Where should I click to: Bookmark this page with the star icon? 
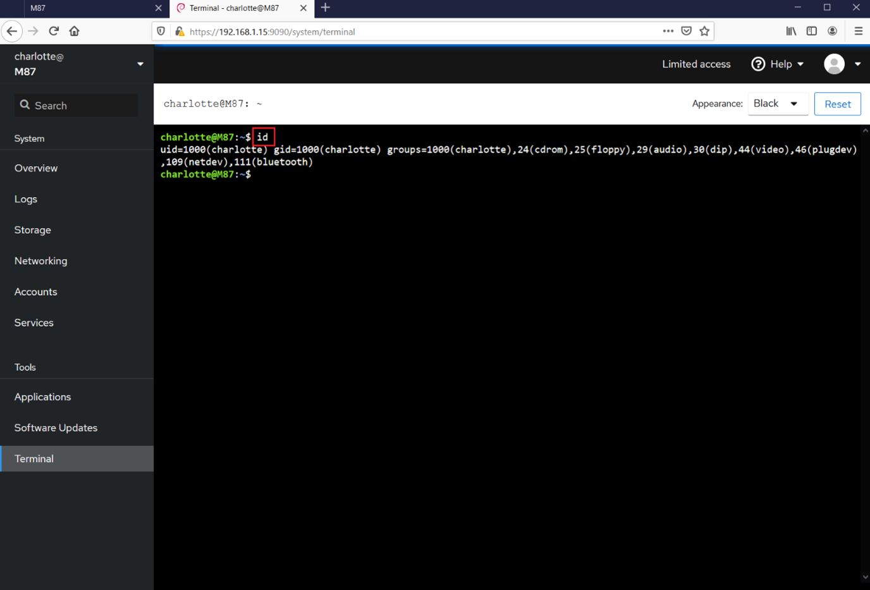coord(704,31)
